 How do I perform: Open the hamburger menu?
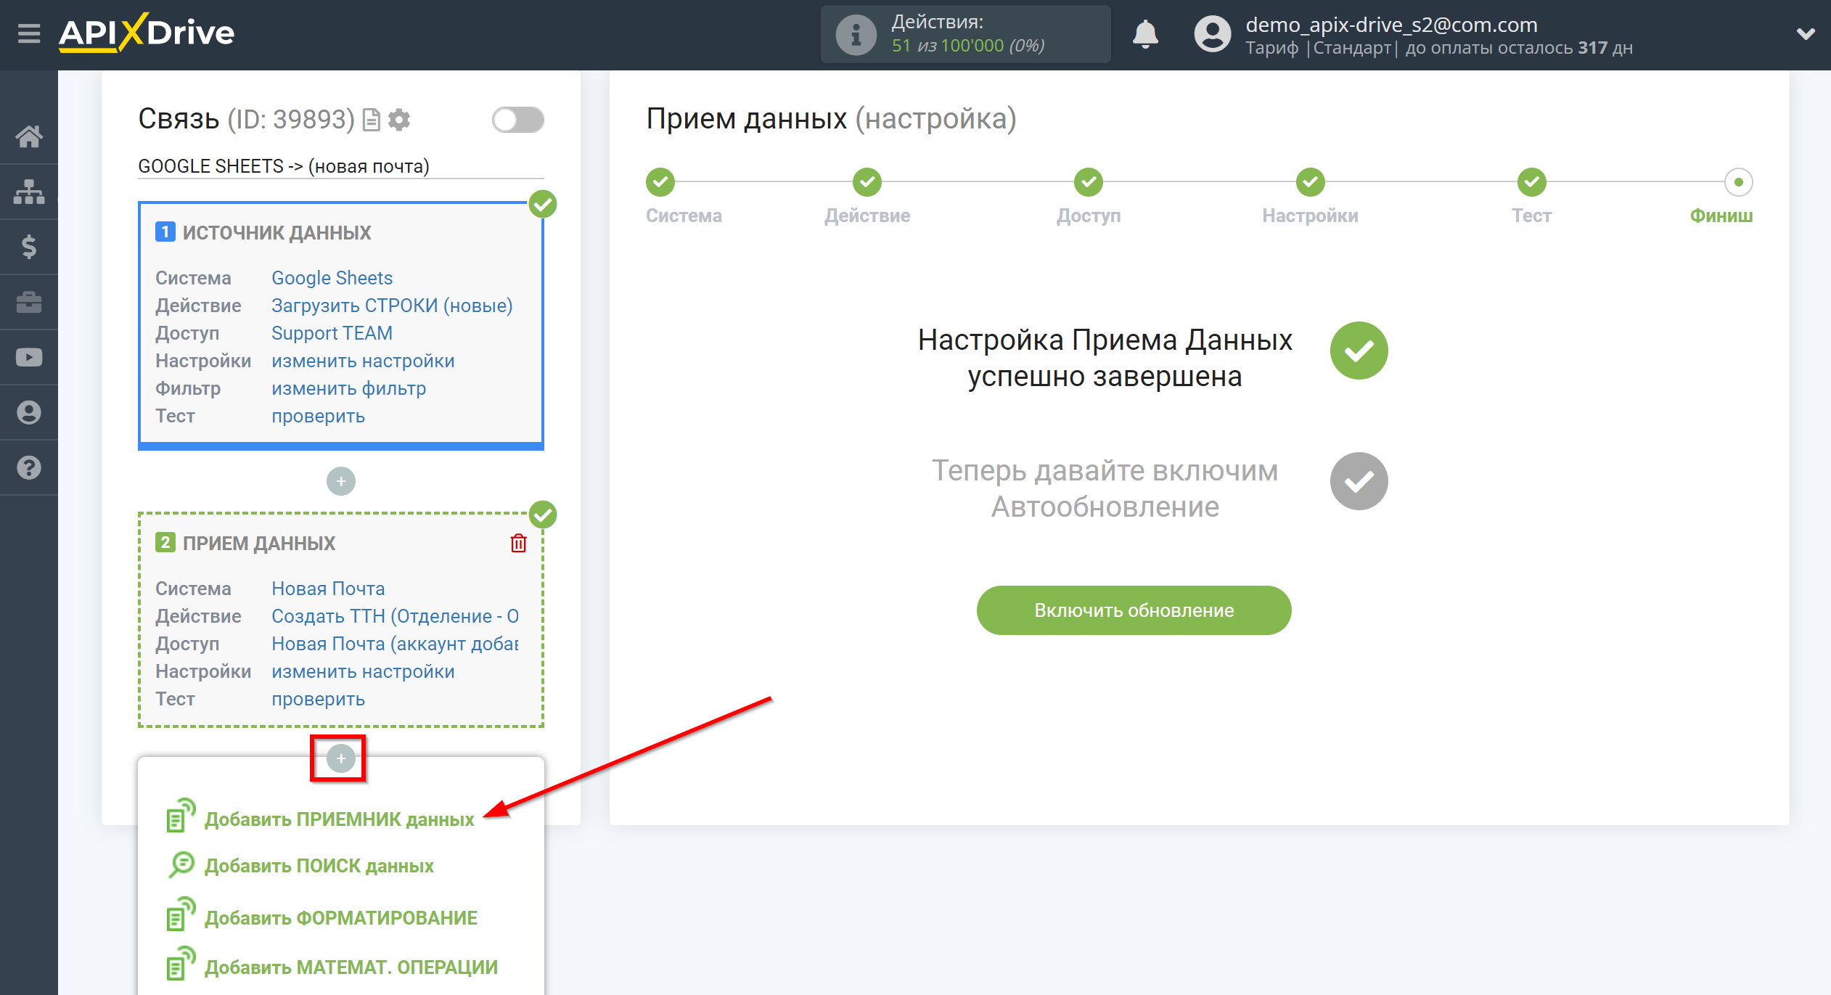click(x=29, y=33)
